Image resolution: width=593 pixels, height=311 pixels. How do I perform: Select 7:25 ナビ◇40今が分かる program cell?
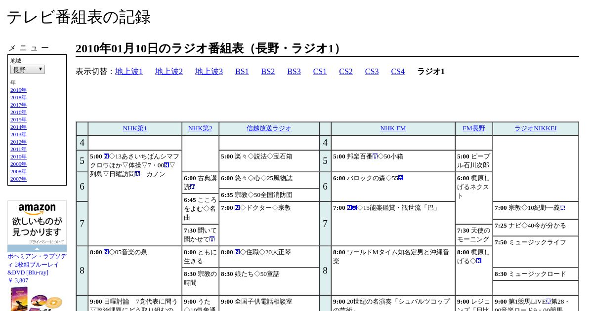point(536,228)
